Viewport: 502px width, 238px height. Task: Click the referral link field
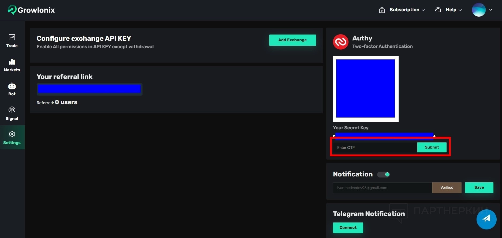89,89
